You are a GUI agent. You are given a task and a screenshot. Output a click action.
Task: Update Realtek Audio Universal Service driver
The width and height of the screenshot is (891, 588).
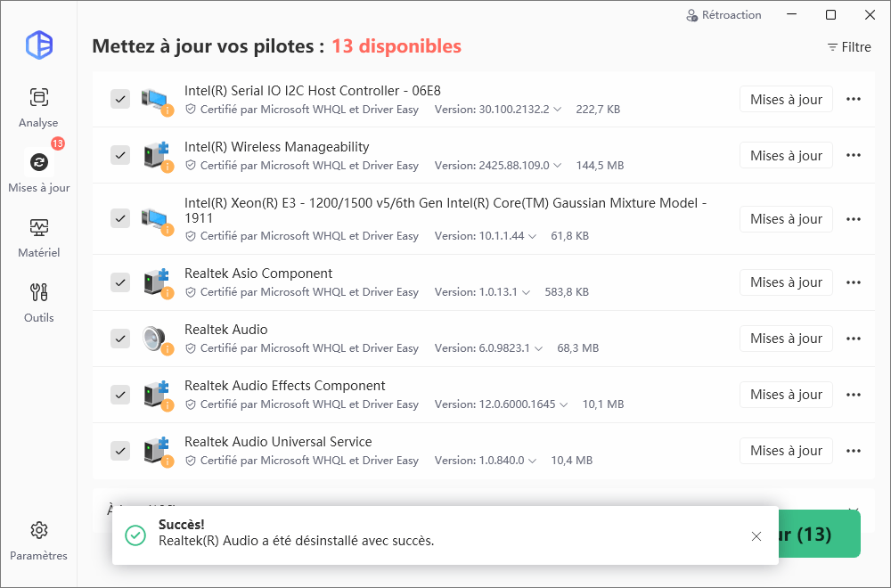786,451
